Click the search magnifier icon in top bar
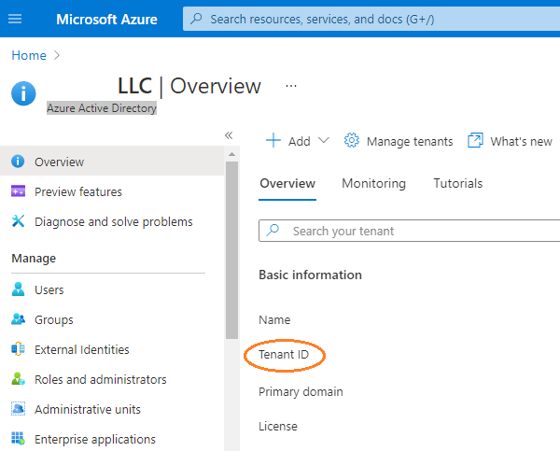 tap(196, 19)
